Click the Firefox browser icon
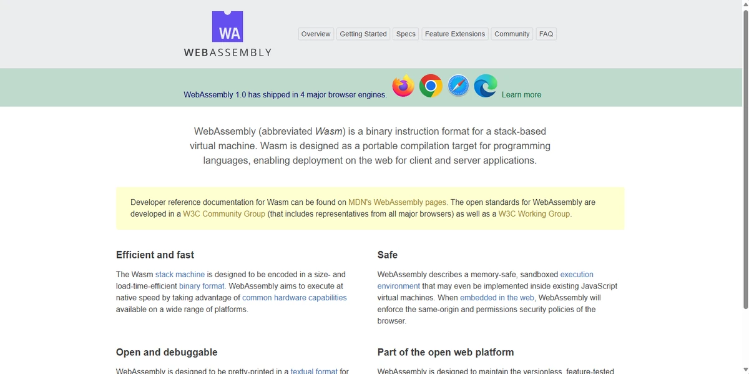This screenshot has width=749, height=374. point(403,86)
